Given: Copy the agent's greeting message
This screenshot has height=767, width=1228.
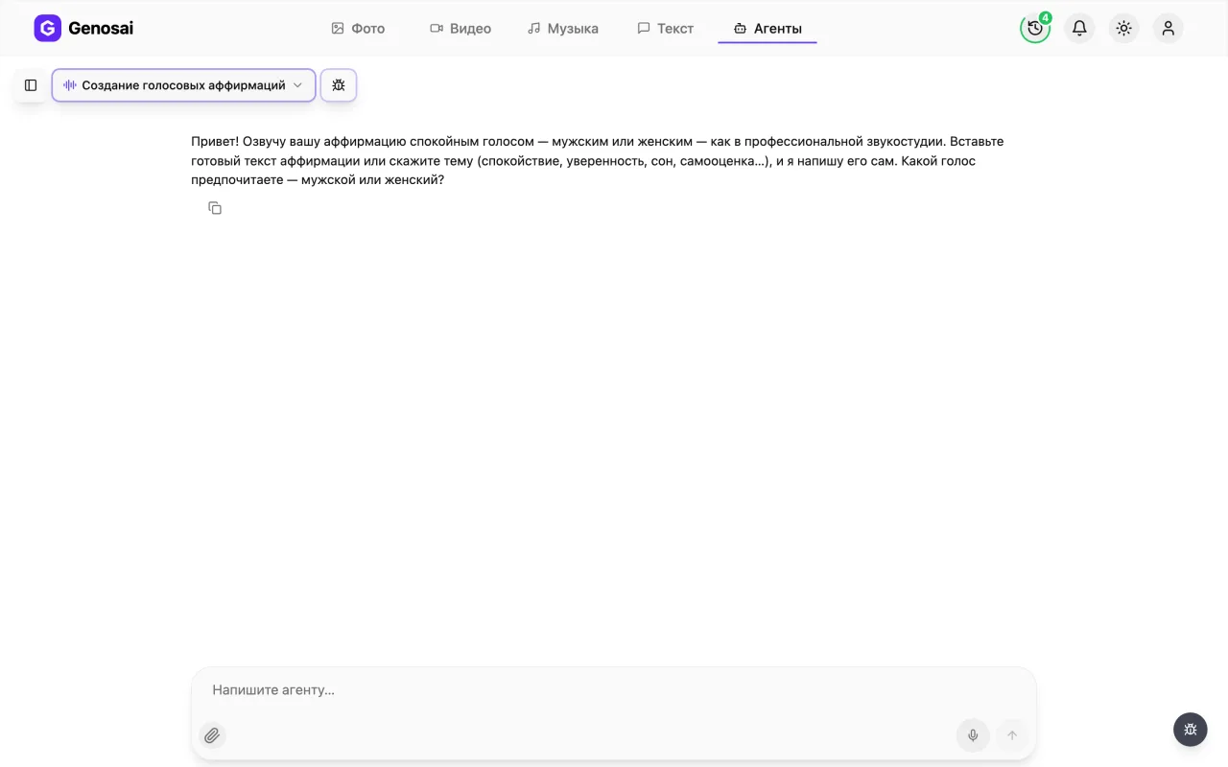Looking at the screenshot, I should (x=215, y=208).
